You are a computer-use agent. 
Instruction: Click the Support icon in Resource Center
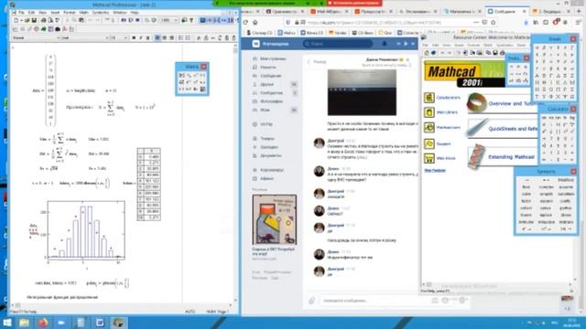click(429, 143)
